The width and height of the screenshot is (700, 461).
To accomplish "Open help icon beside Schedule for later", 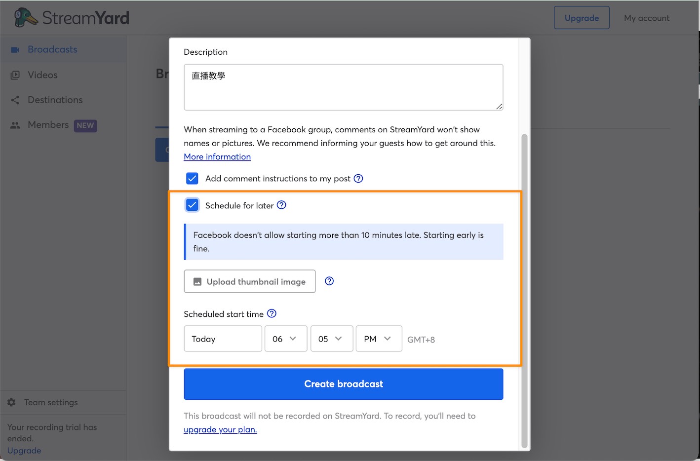I will click(281, 205).
